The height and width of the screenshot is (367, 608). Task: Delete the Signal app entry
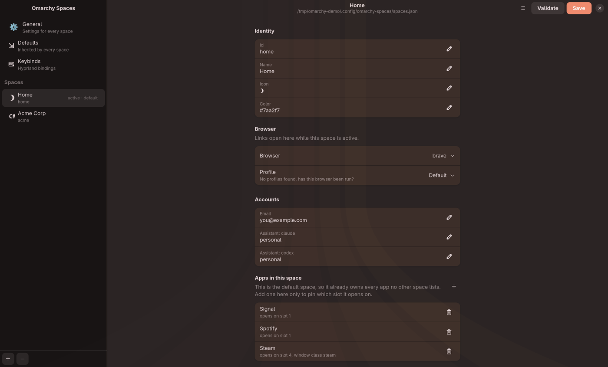tap(449, 312)
